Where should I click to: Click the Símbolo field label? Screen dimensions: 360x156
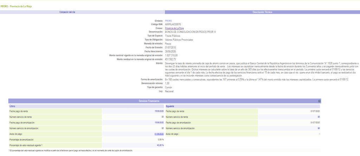159,21
